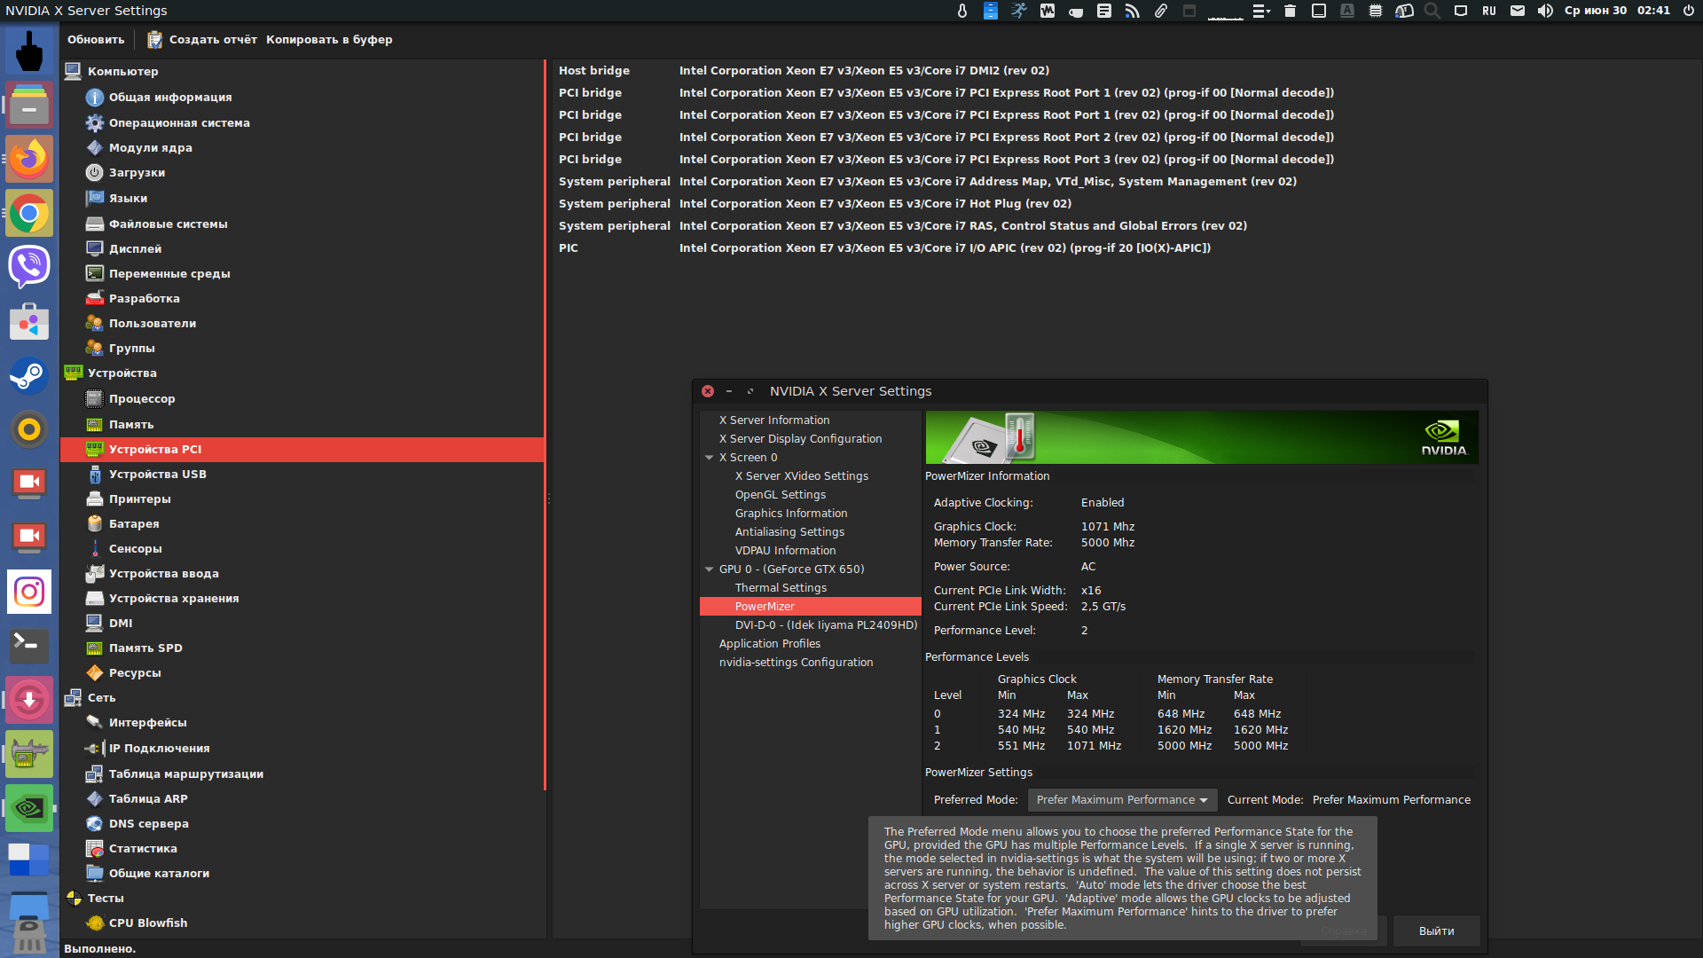
Task: Open OpenGL Settings page
Action: point(780,495)
